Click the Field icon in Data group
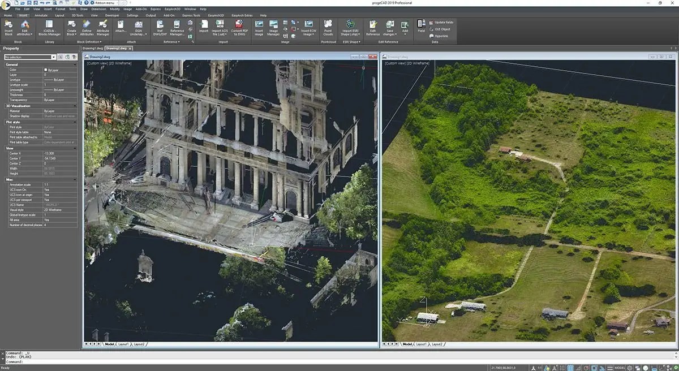Viewport: 679px width, 371px height. coord(421,26)
